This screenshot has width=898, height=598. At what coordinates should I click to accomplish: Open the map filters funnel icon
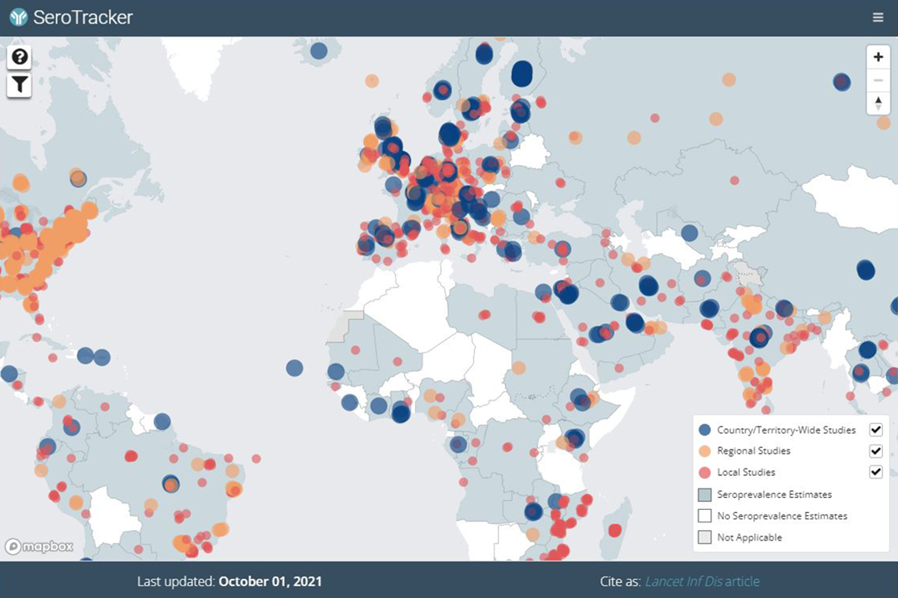(x=20, y=83)
